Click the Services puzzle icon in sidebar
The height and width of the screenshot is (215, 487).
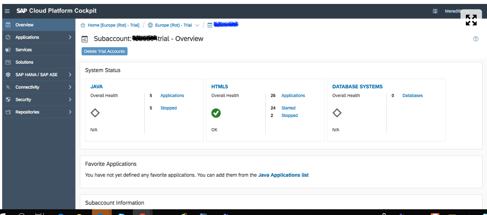click(8, 50)
